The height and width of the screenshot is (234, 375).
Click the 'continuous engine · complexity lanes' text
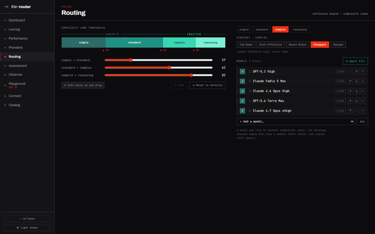click(x=340, y=14)
